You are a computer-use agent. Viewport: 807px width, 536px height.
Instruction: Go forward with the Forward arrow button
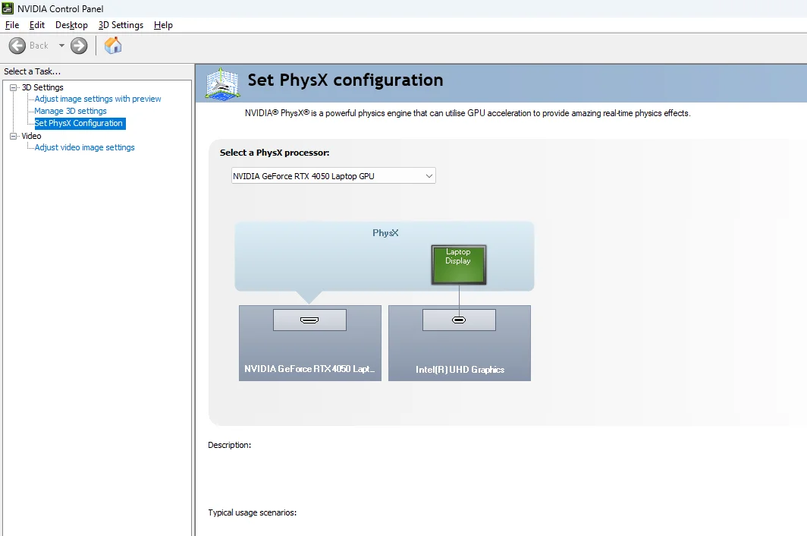[x=79, y=46]
